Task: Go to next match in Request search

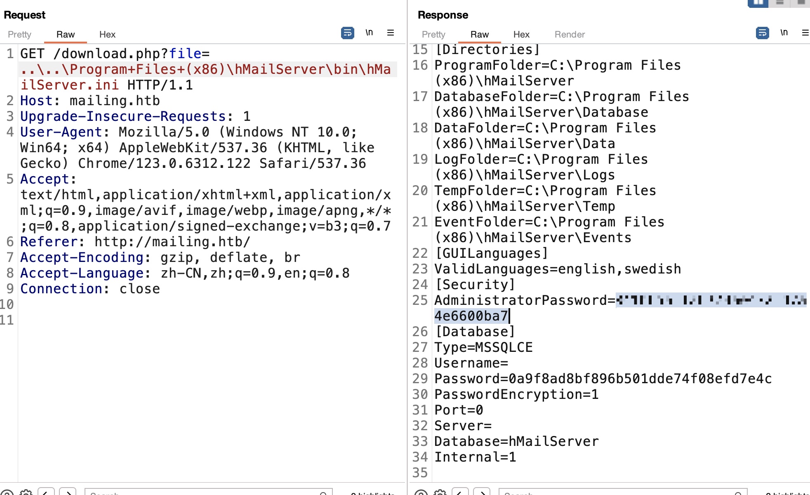Action: tap(68, 493)
